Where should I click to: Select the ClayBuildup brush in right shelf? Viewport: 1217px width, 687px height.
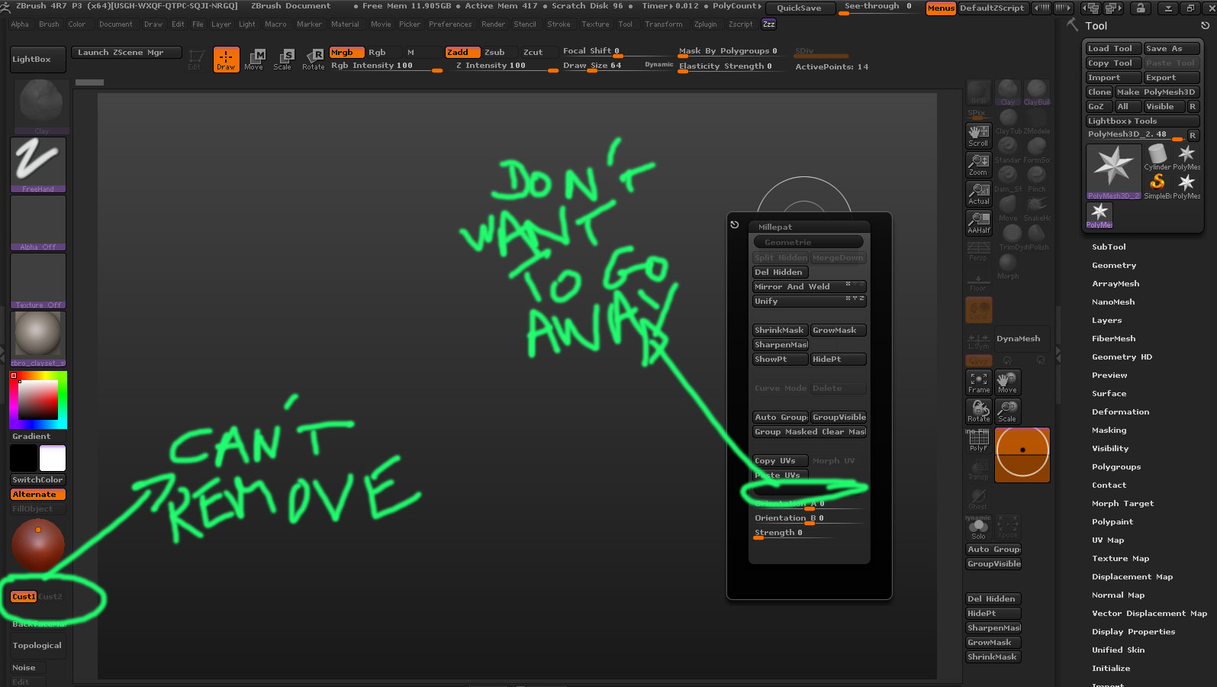pos(1037,92)
